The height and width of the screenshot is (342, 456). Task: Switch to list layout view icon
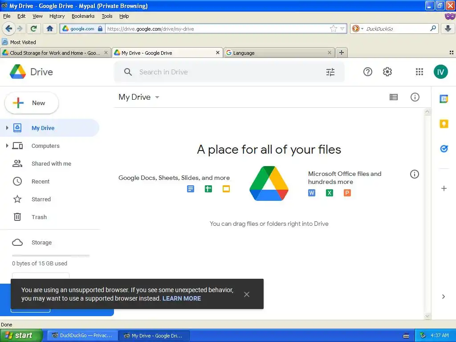point(394,97)
